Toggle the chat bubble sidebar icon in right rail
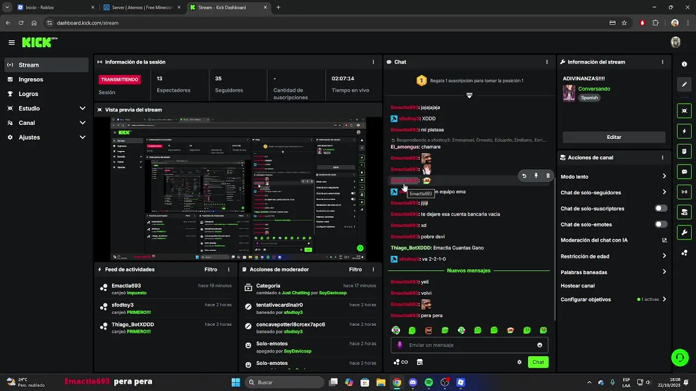 [684, 172]
